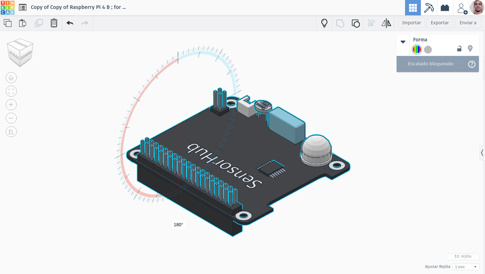Screen dimensions: 485x274
Task: Open the help question mark on Escalado bloqueado
Action: pyautogui.click(x=472, y=64)
